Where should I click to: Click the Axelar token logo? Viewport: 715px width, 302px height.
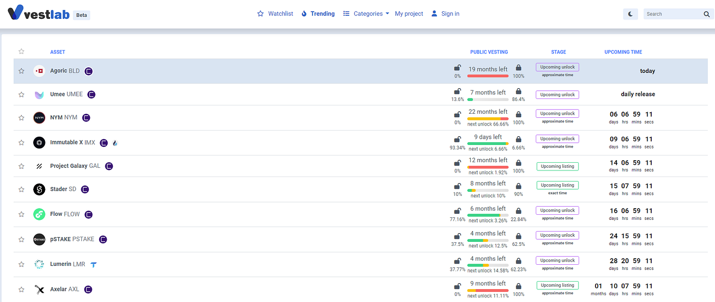(39, 289)
